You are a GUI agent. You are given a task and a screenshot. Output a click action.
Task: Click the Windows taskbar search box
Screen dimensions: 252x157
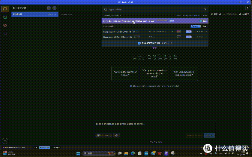99,154
